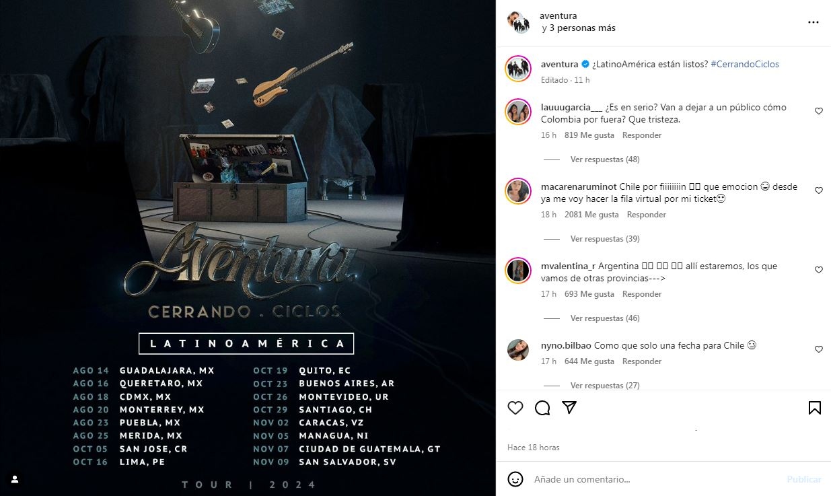The image size is (831, 496).
Task: Like macarenaruminot's comment heart
Action: (819, 190)
